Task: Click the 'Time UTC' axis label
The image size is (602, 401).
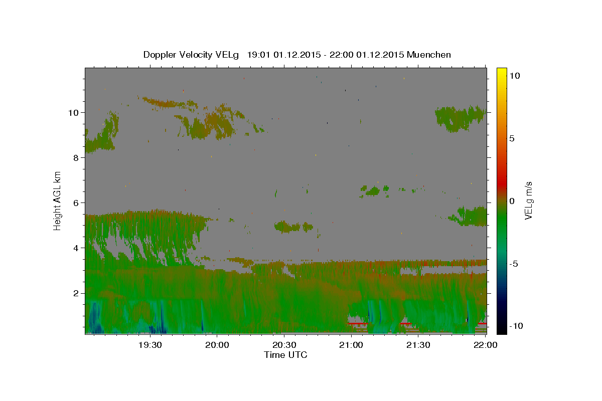Action: click(x=285, y=355)
